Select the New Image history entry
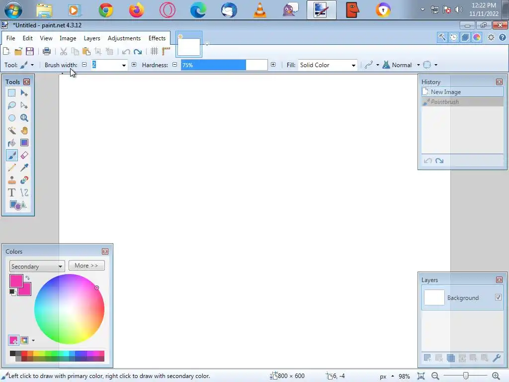Viewport: 509px width, 382px height. [462, 92]
